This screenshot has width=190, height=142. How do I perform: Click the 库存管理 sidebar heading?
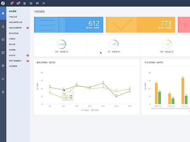click(12, 11)
